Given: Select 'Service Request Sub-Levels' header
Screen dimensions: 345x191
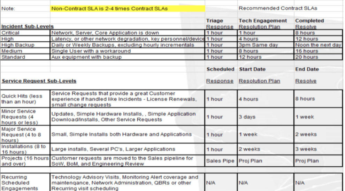Looking at the screenshot, I should coord(39,81).
